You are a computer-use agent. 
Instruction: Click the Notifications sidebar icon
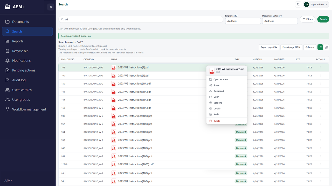7,60
